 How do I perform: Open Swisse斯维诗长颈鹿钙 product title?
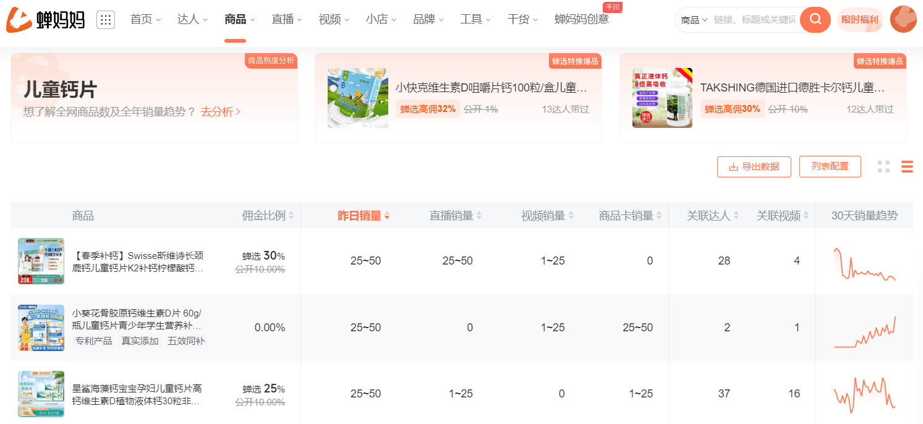click(138, 261)
